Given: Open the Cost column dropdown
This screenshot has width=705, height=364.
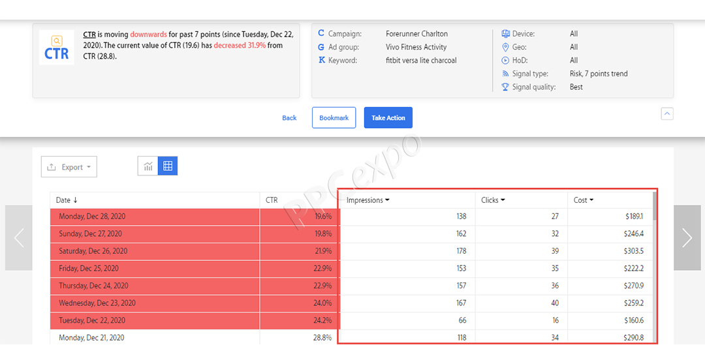Looking at the screenshot, I should (591, 200).
